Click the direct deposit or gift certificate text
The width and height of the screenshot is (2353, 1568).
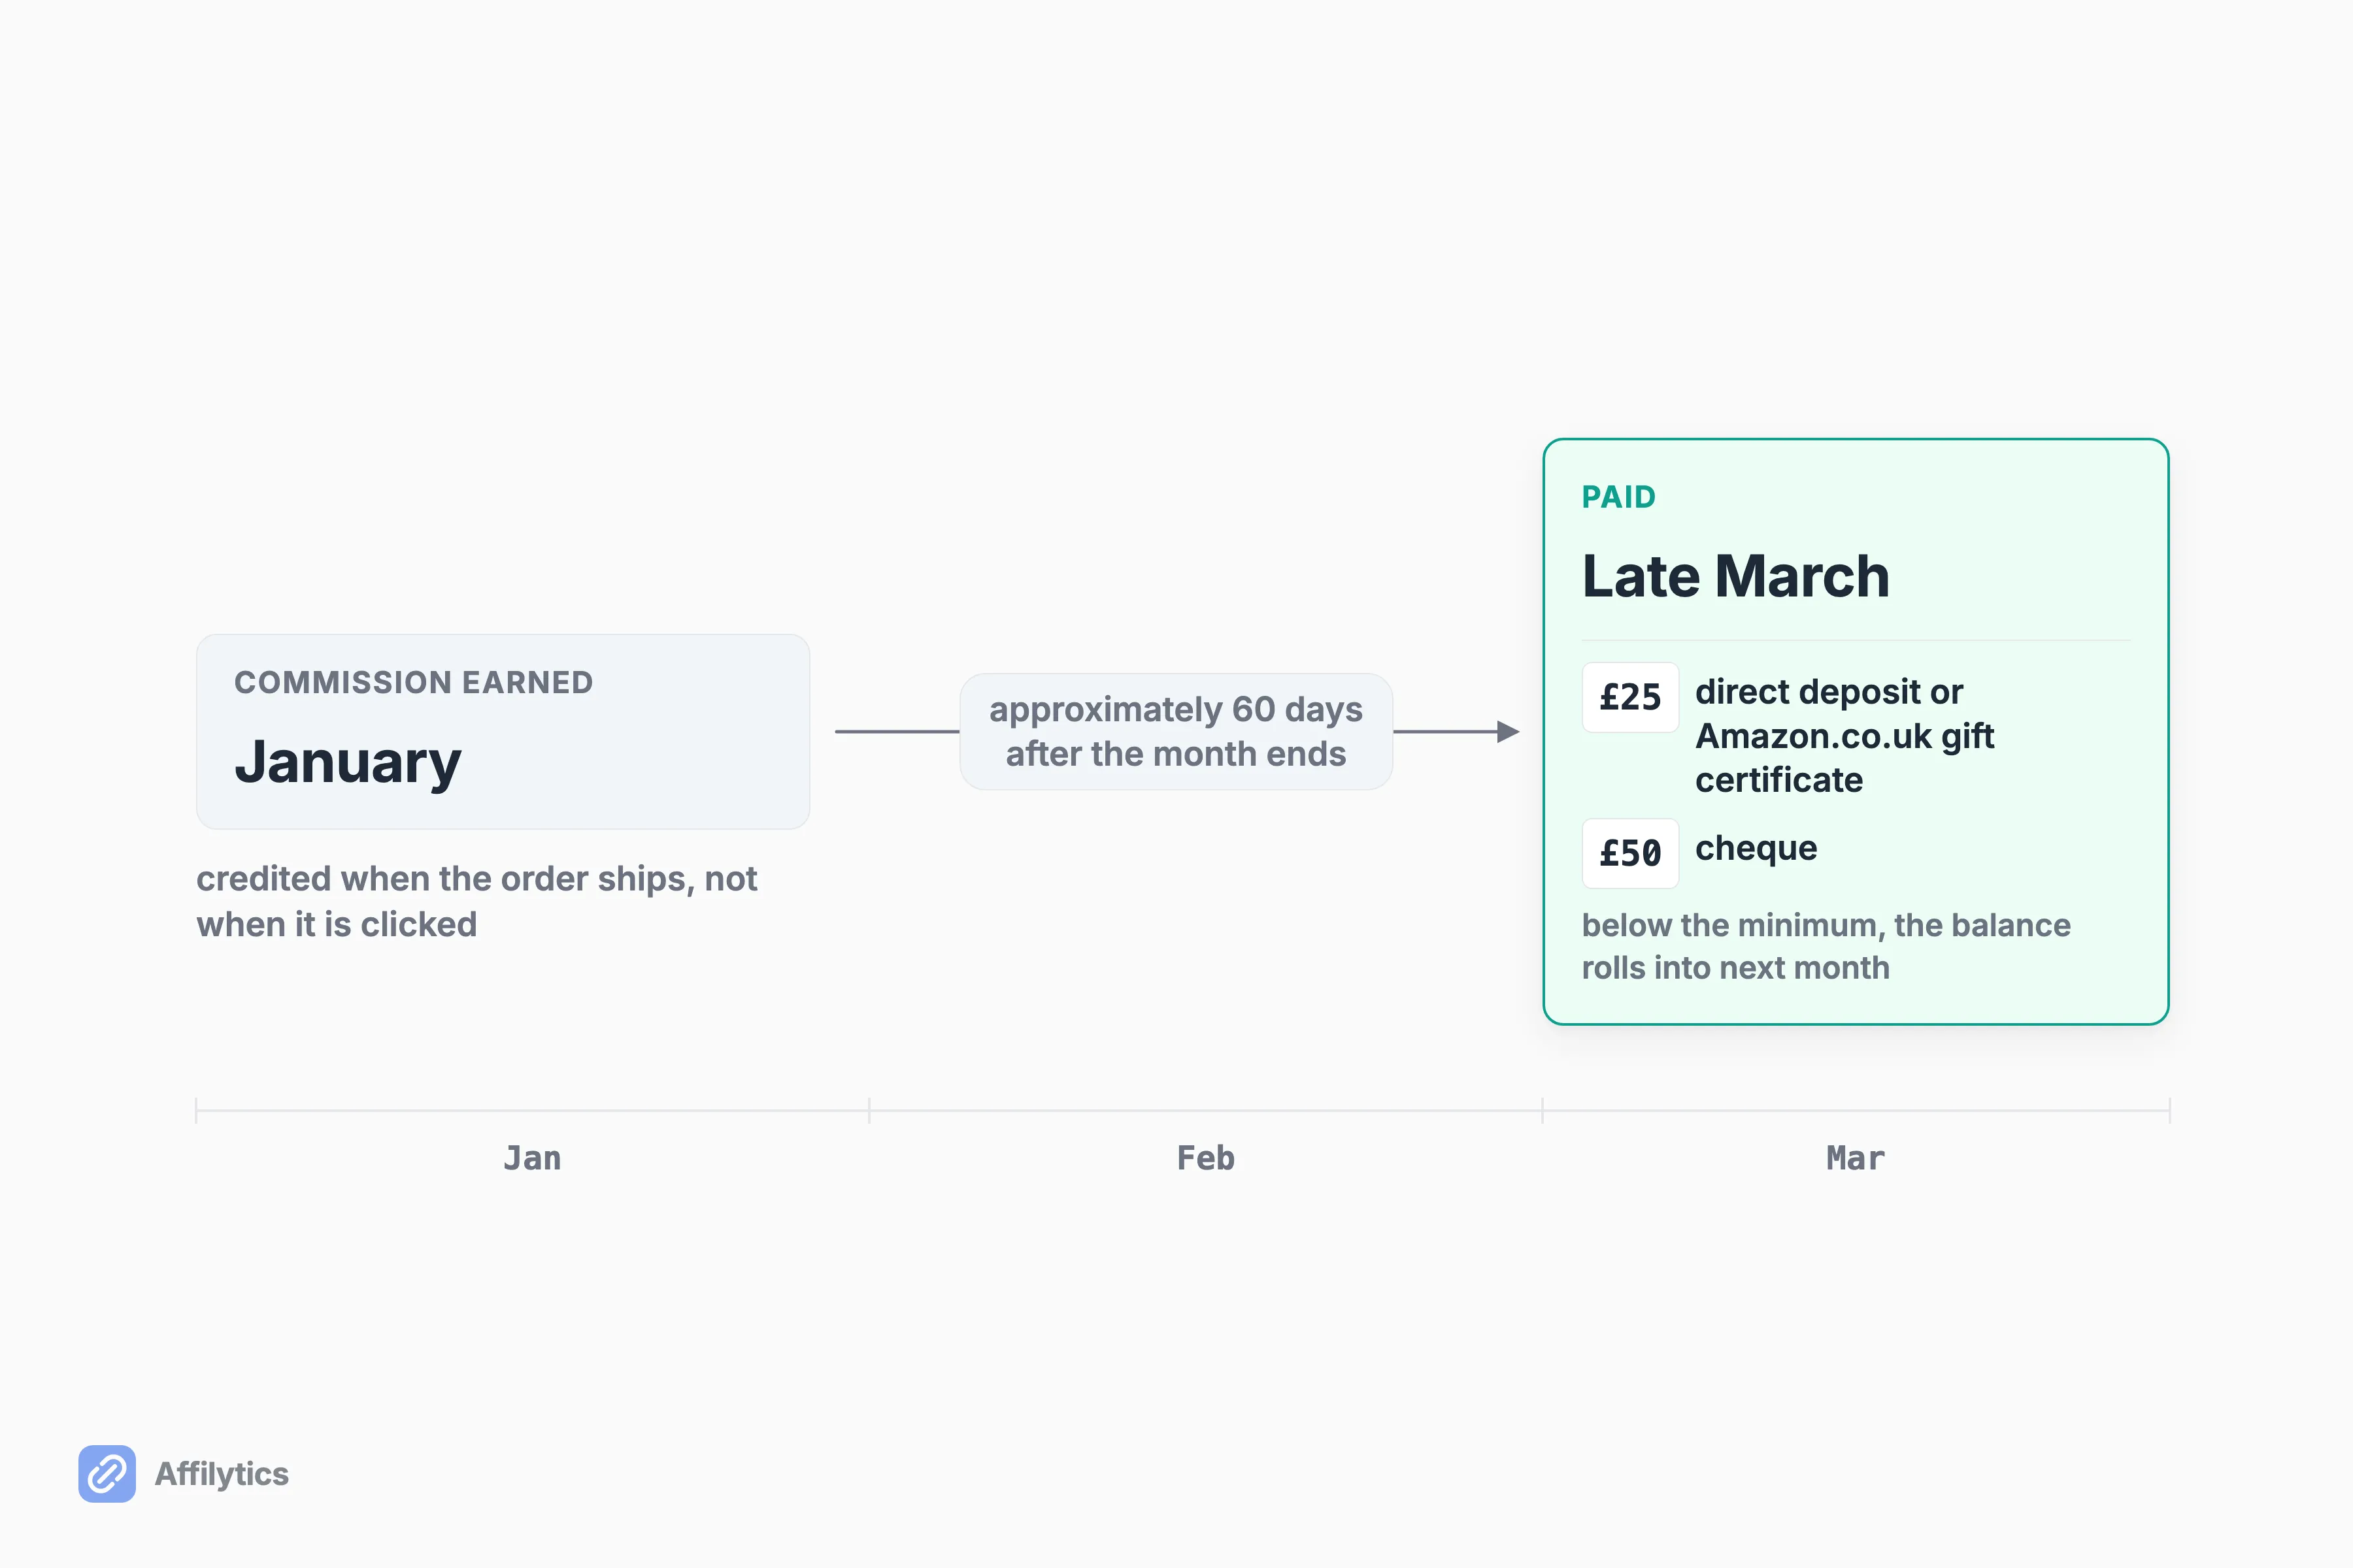click(1844, 735)
